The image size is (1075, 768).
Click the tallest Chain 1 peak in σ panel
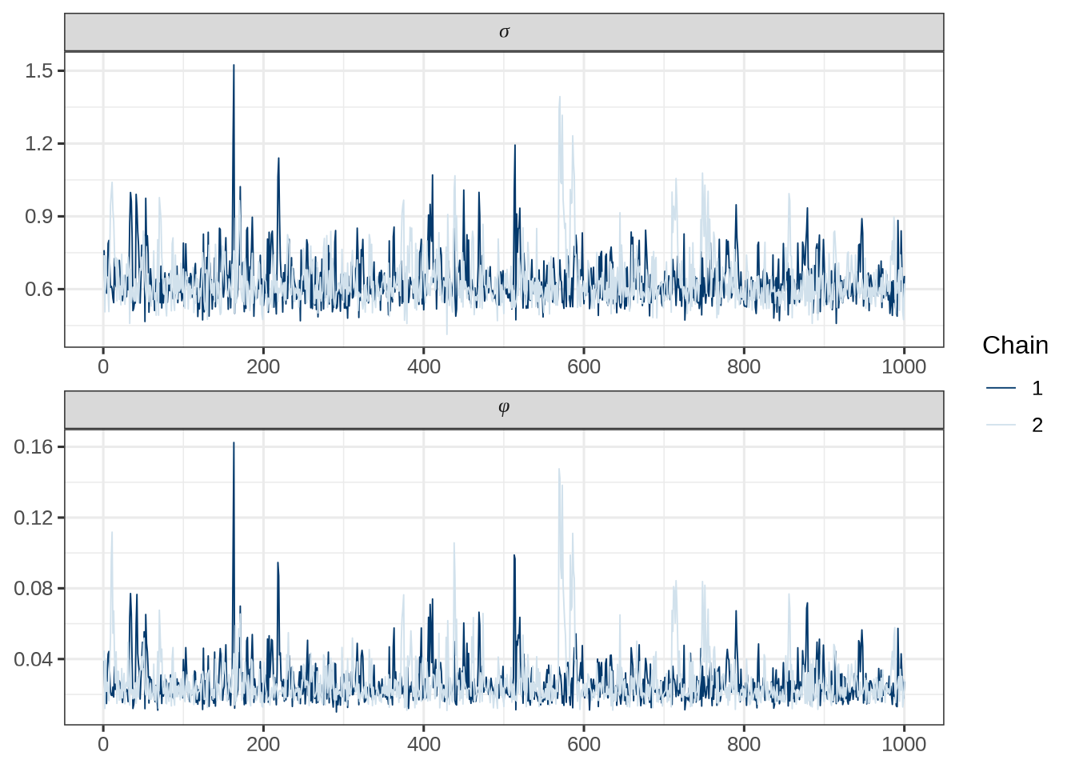[234, 66]
